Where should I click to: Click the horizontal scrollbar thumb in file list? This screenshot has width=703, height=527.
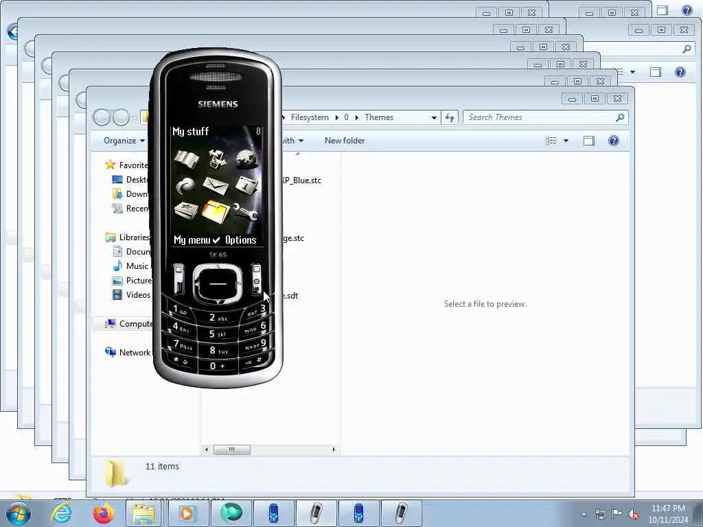(x=232, y=449)
